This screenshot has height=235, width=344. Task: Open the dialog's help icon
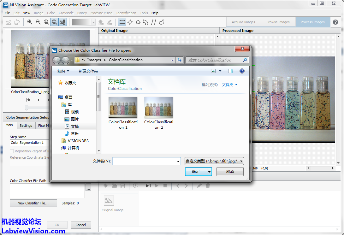pyautogui.click(x=242, y=71)
